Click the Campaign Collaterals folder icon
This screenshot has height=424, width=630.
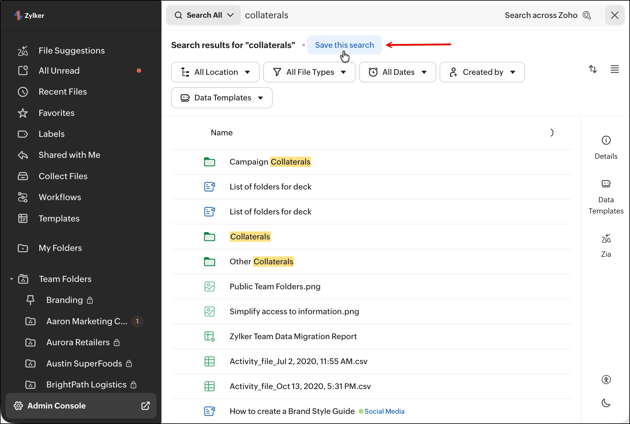tap(210, 162)
